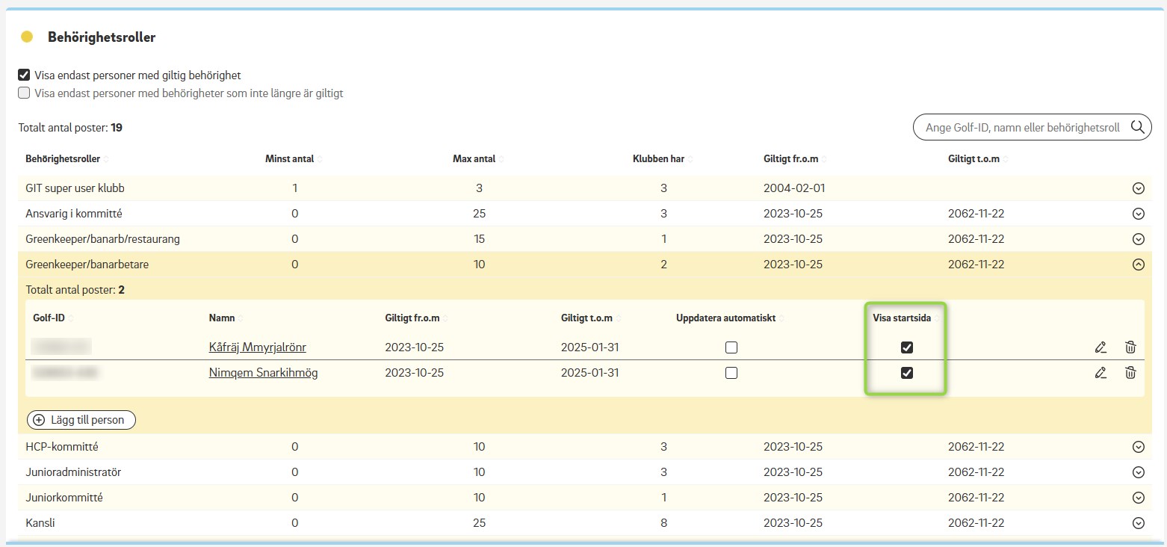1167x547 pixels.
Task: Sort persons by Namn column header
Action: (222, 318)
